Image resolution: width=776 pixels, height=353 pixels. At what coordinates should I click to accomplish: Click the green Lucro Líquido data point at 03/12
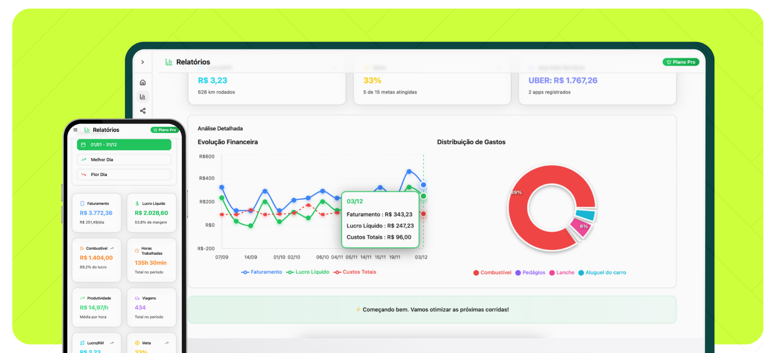click(x=423, y=196)
